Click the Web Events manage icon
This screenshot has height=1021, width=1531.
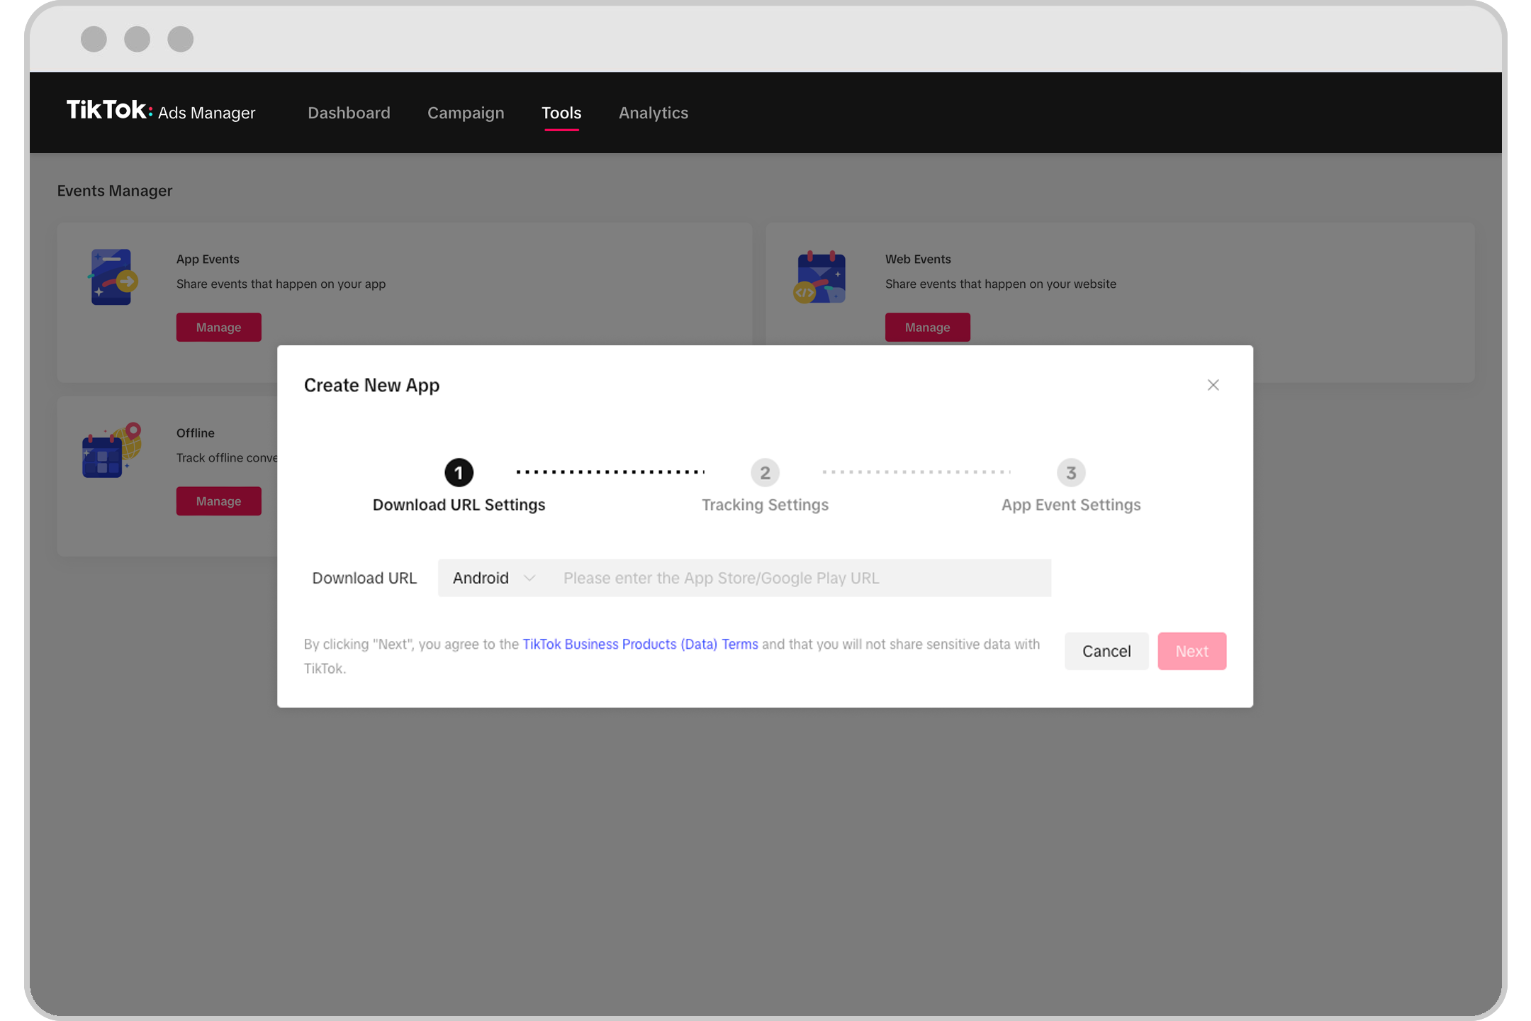click(x=927, y=327)
